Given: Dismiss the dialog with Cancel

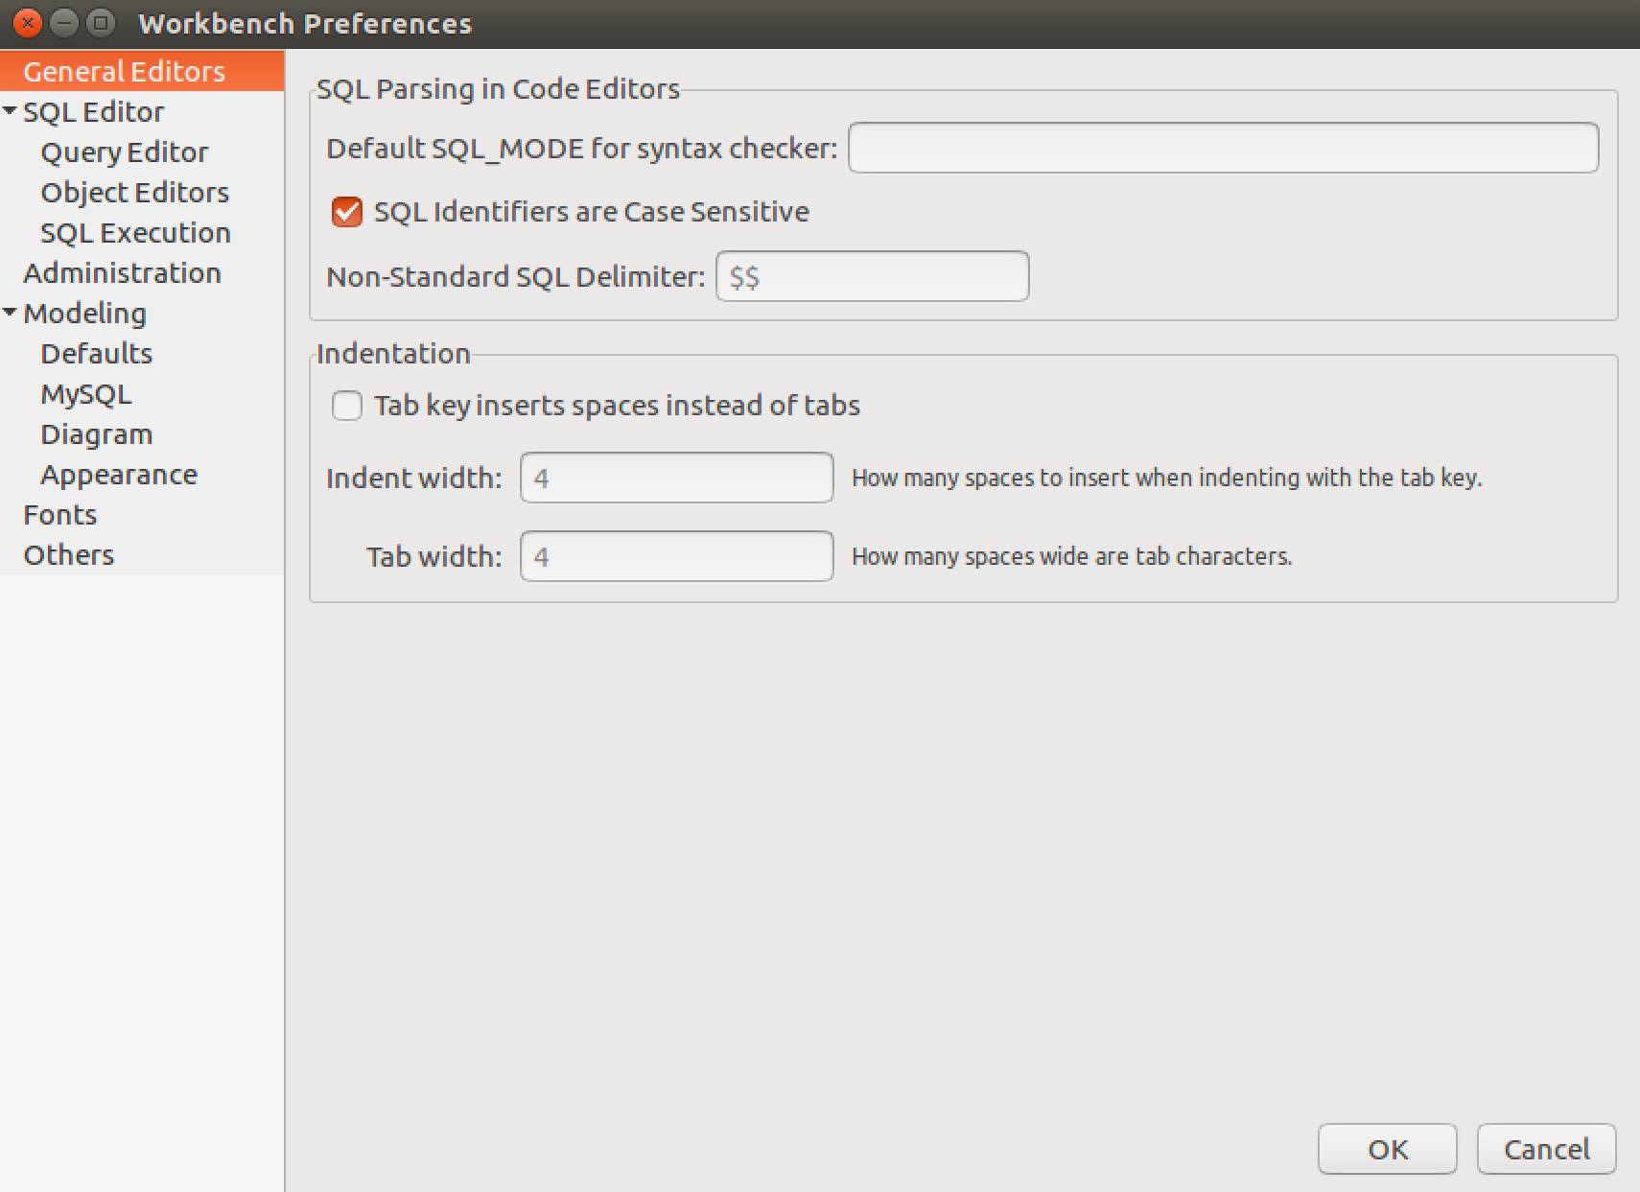Looking at the screenshot, I should [x=1545, y=1149].
